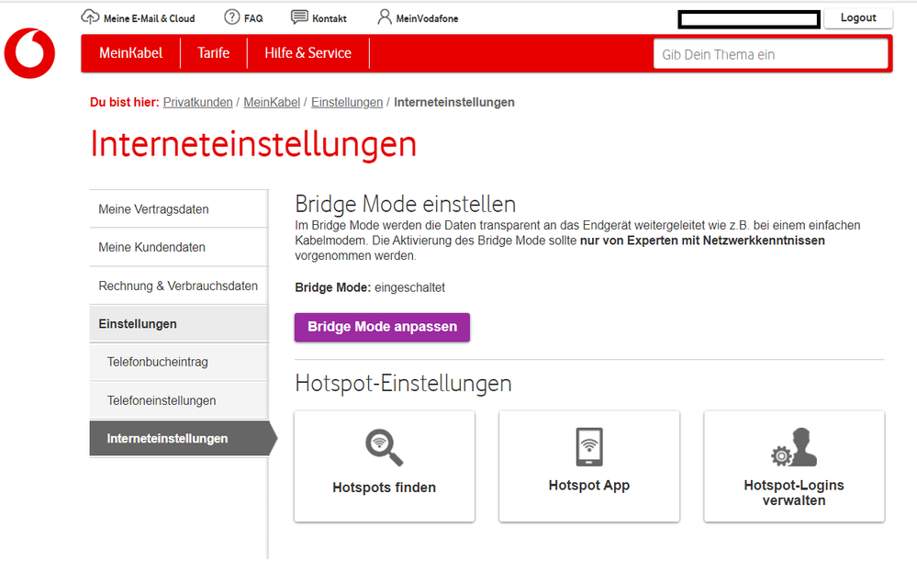The image size is (917, 572).
Task: Click the Hotspots finden magnifier icon
Action: tap(385, 447)
